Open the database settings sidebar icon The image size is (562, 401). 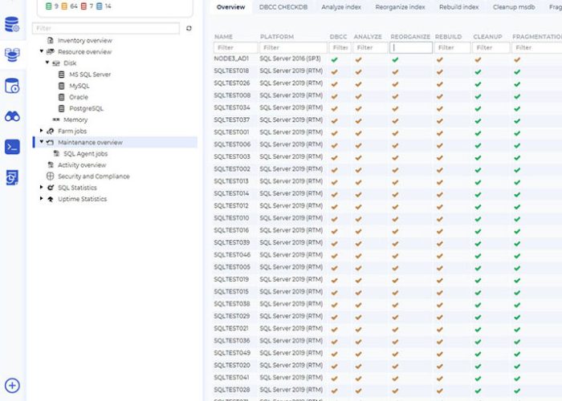(12, 24)
